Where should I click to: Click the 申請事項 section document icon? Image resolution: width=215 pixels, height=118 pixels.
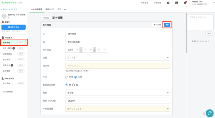click(x=3, y=37)
